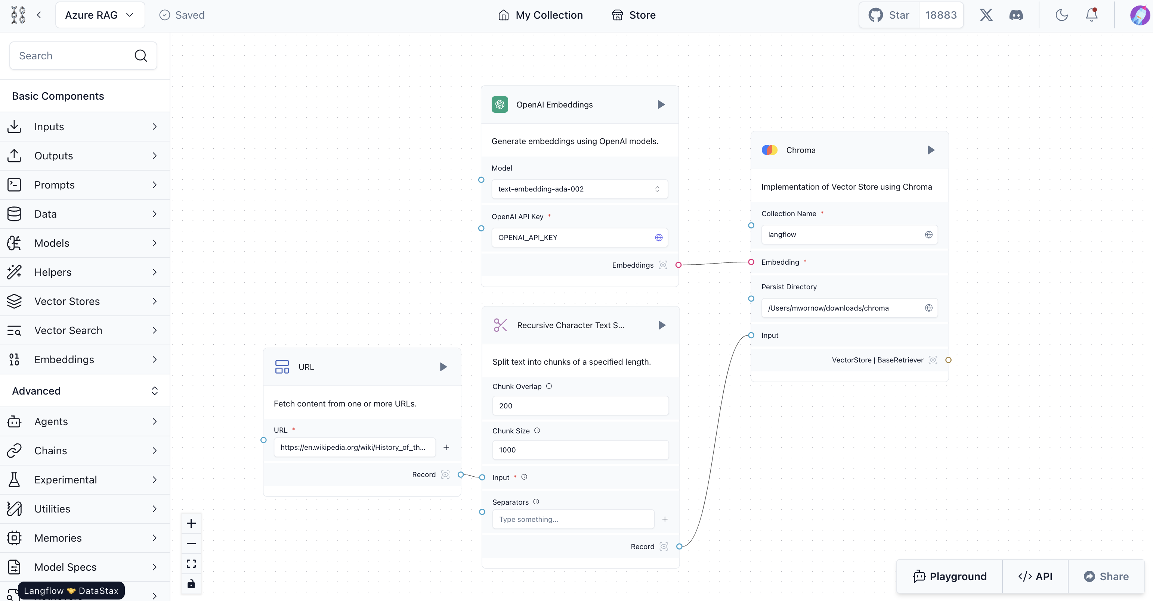The width and height of the screenshot is (1153, 601).
Task: Toggle run button on Recursive Character Text Splitter
Action: (x=662, y=324)
